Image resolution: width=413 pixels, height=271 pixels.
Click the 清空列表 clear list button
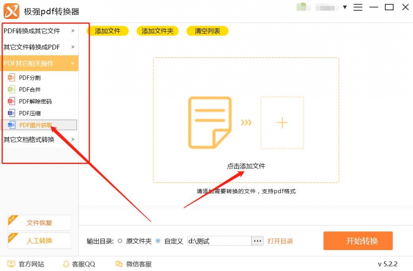coord(207,30)
